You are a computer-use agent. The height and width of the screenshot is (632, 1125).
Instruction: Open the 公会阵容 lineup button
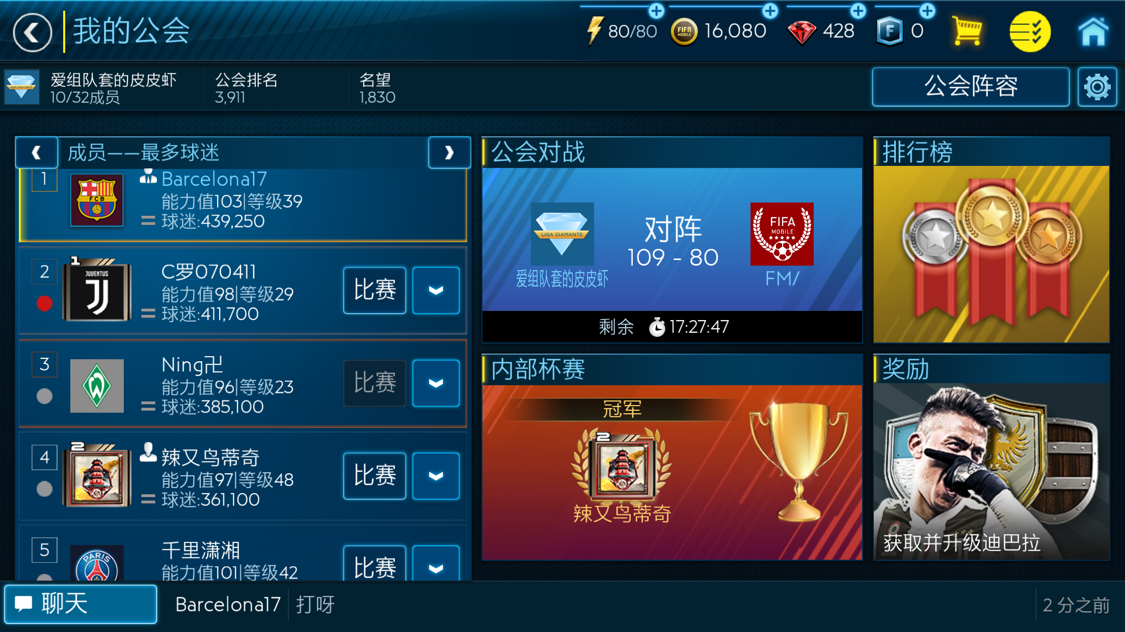pyautogui.click(x=971, y=87)
